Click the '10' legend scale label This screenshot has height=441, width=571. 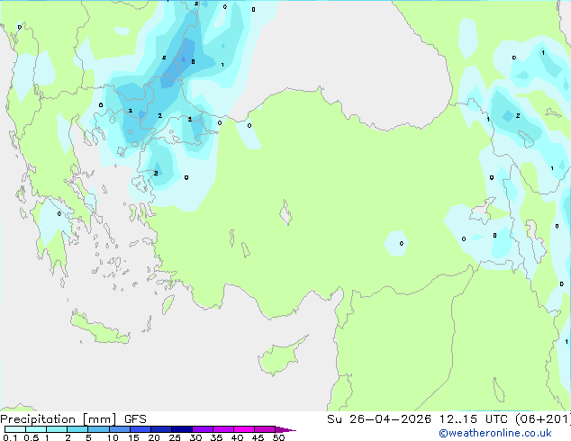113,437
